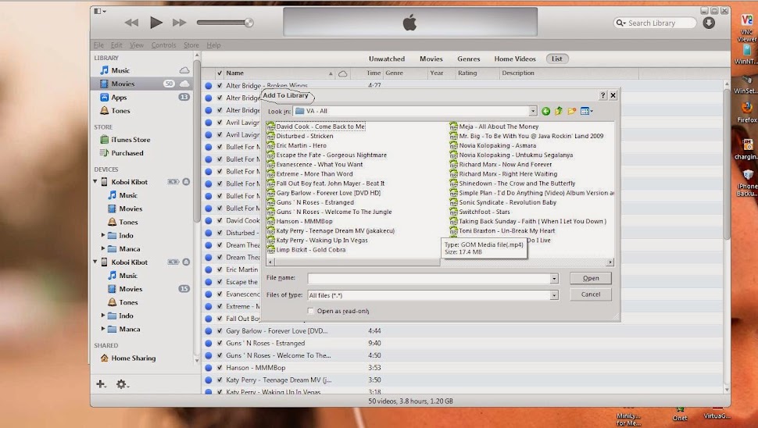The image size is (758, 428).
Task: Toggle the check-all box in the list header
Action: [220, 73]
